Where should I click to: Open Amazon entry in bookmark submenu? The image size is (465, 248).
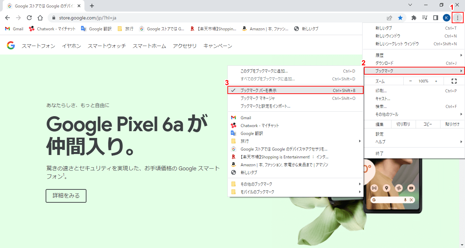tap(295, 165)
